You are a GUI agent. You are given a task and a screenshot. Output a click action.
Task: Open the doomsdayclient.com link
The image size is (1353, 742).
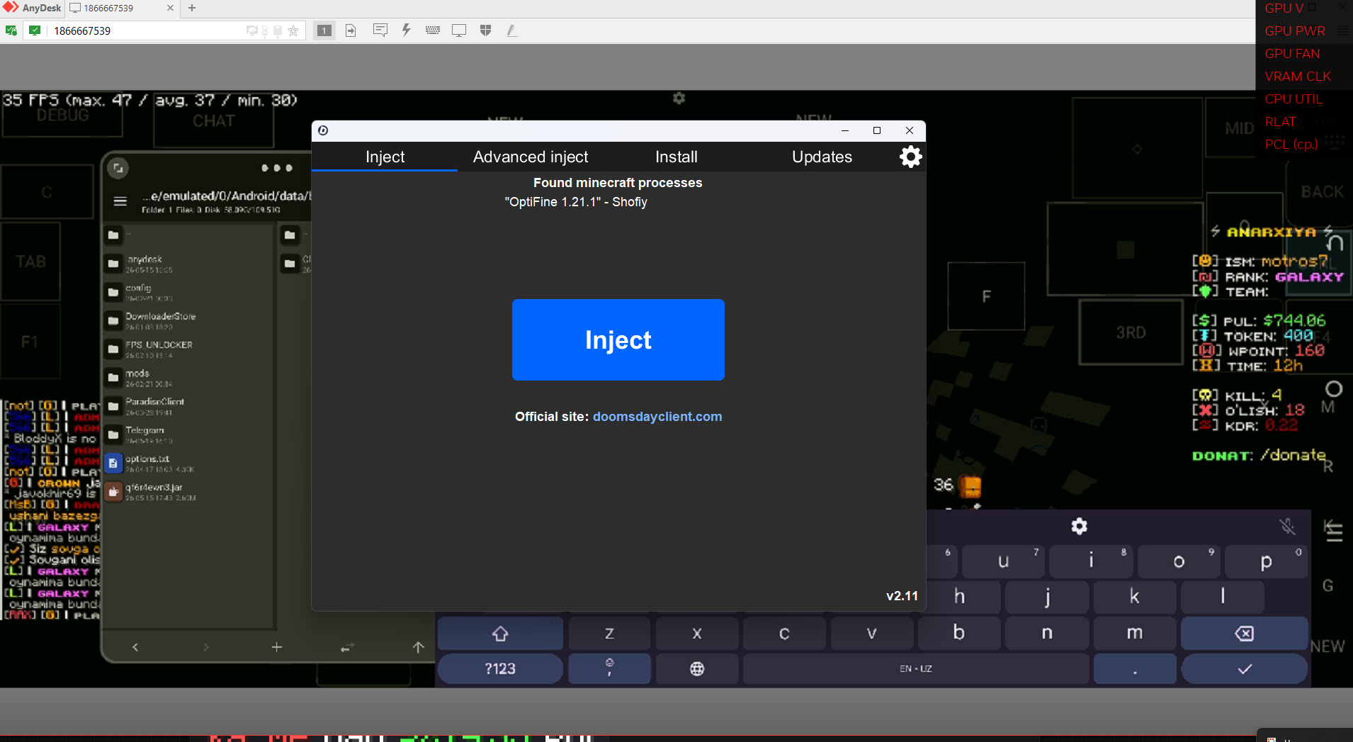[657, 417]
